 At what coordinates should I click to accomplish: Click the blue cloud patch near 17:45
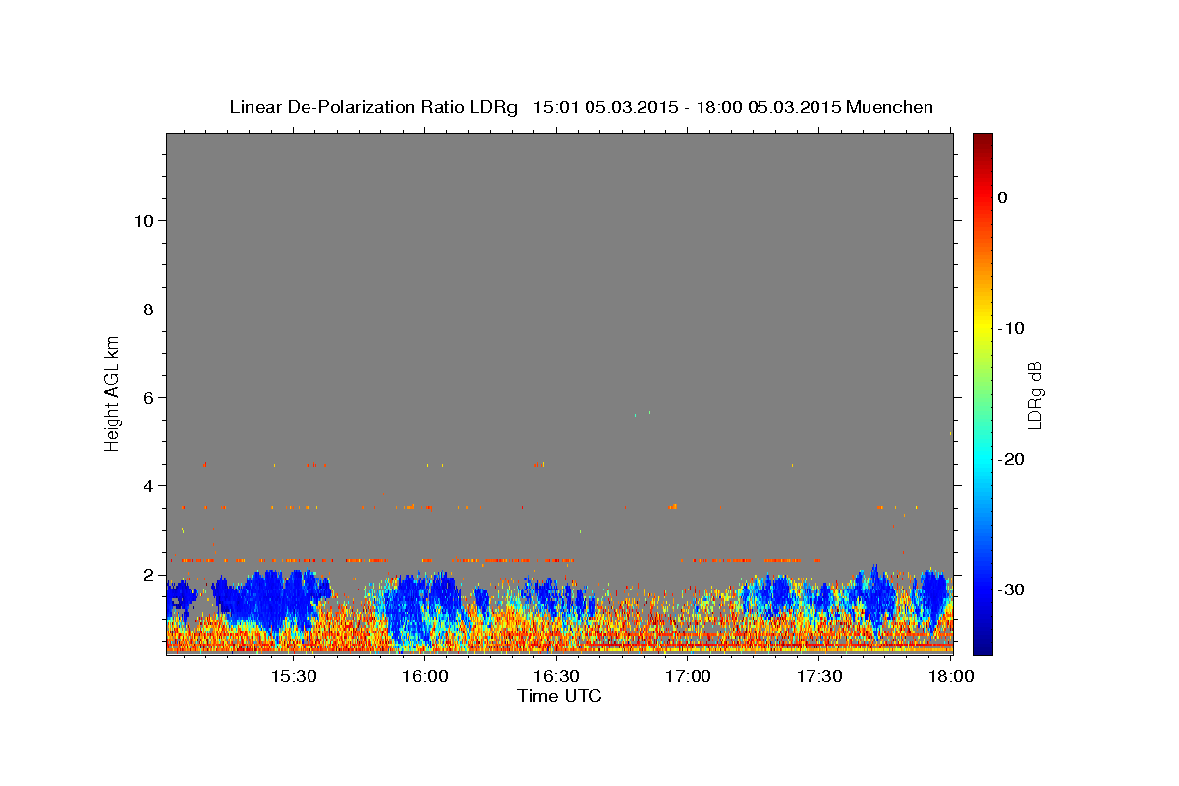[x=872, y=594]
